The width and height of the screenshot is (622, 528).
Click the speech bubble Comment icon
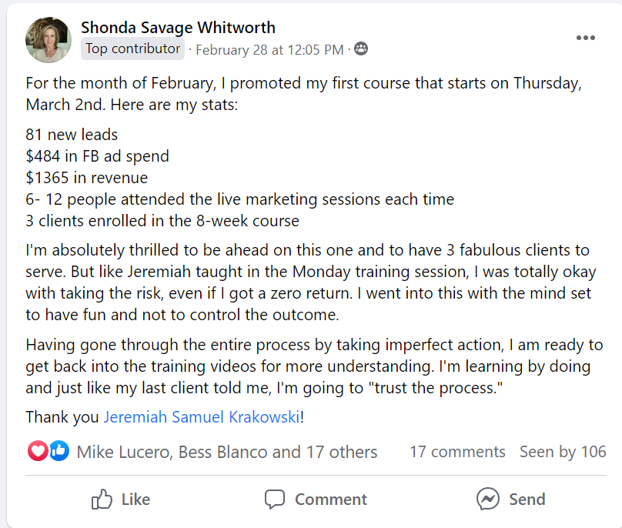(x=275, y=500)
